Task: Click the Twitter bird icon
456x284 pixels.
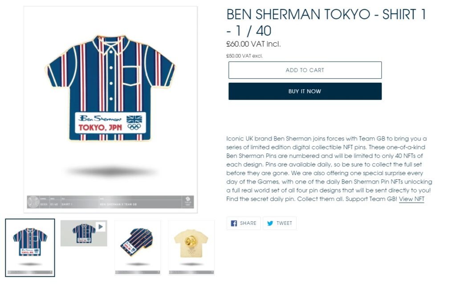Action: click(x=270, y=223)
